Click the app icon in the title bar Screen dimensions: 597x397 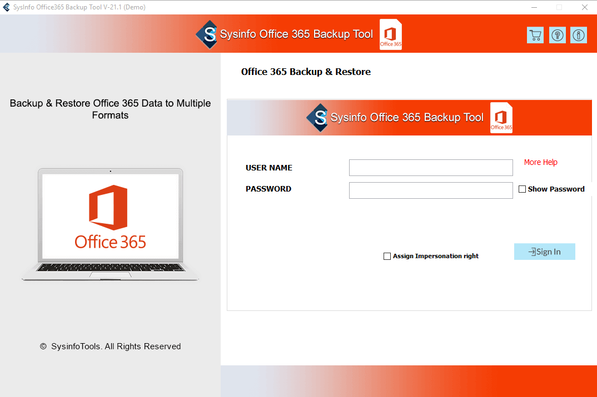(7, 7)
